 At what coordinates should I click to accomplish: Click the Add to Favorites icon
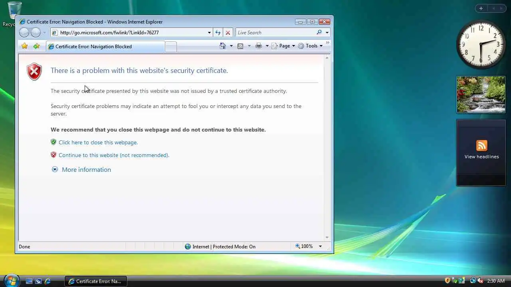(37, 46)
